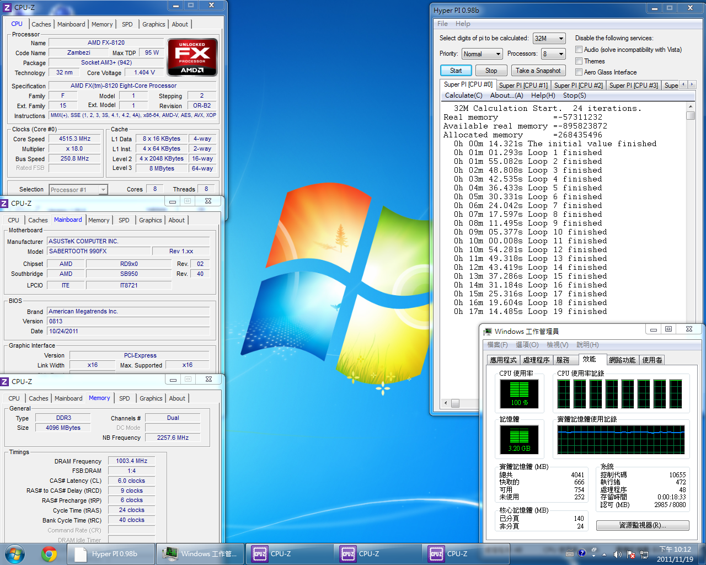Switch to the first CPU-Z taskbar button
This screenshot has height=565, width=706.
click(288, 553)
